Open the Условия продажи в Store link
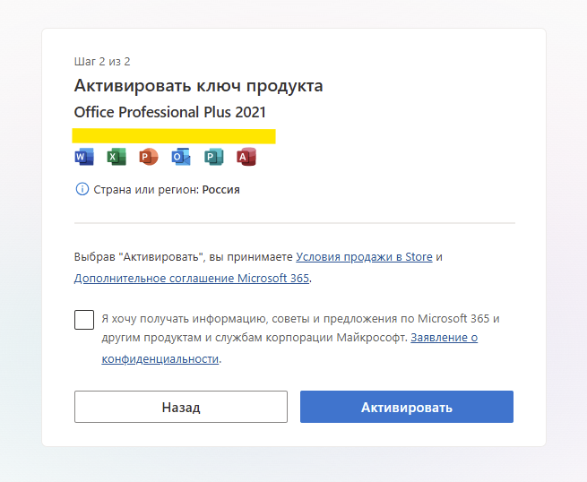 click(364, 257)
